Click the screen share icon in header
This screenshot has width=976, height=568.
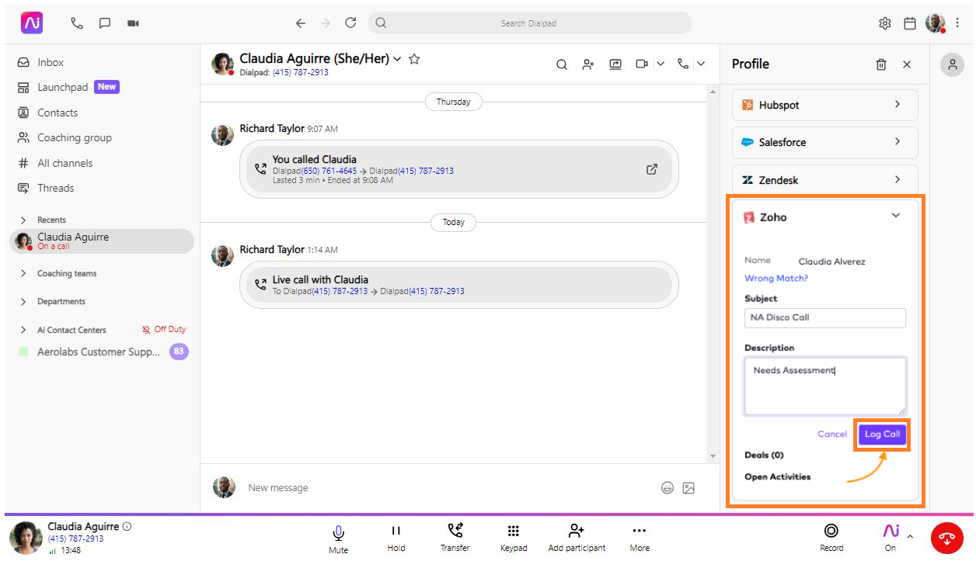[615, 64]
